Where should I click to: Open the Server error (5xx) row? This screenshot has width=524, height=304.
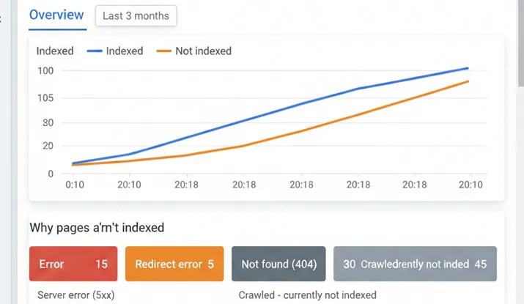[x=73, y=295]
